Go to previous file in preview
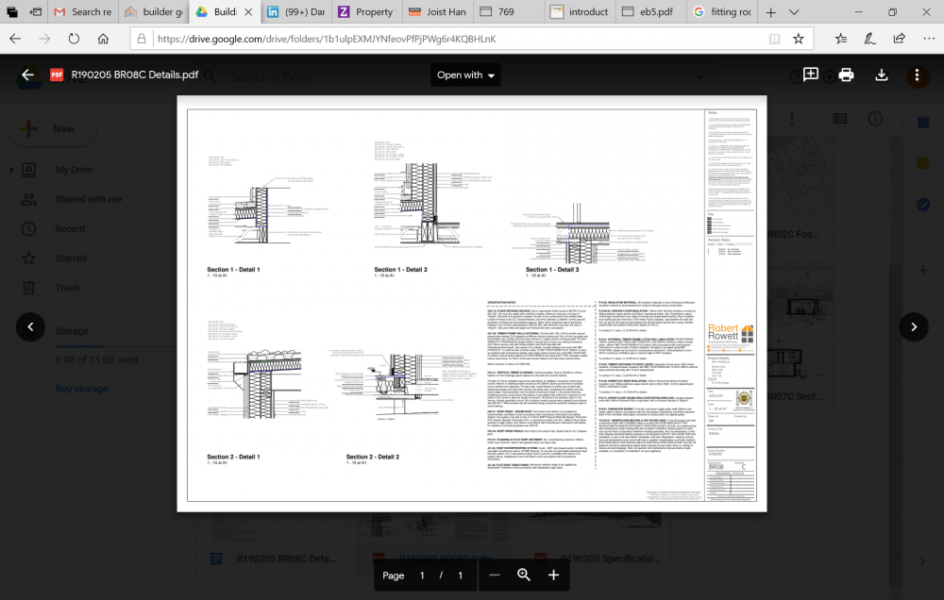 coord(31,326)
